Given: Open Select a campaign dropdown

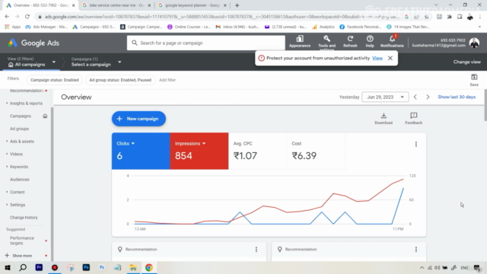Looking at the screenshot, I should [97, 62].
